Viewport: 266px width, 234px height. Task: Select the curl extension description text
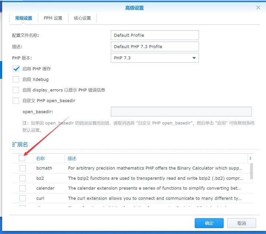click(x=155, y=198)
